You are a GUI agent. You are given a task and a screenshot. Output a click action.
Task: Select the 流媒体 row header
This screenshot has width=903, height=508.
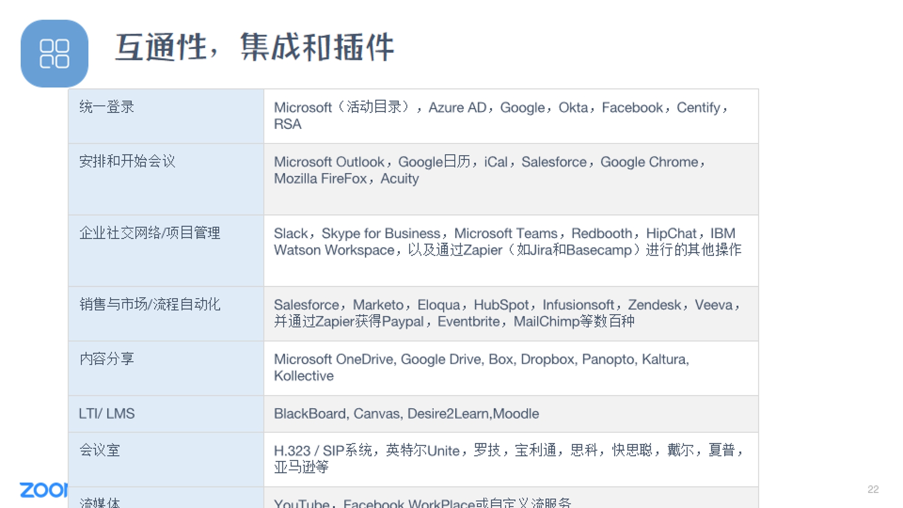click(166, 497)
